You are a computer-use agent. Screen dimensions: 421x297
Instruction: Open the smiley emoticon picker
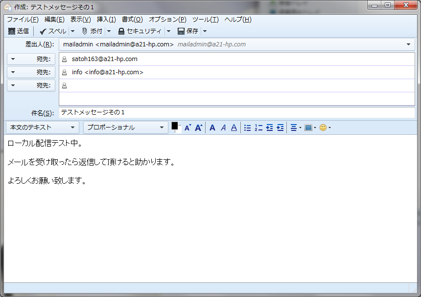pyautogui.click(x=325, y=128)
